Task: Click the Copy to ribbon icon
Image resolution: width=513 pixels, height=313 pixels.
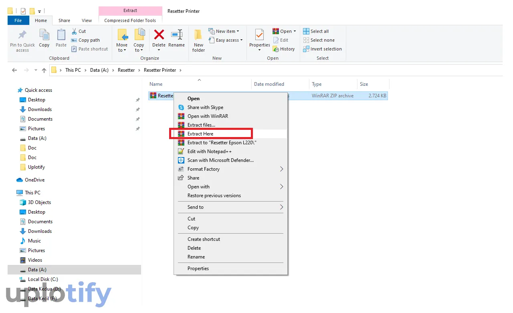Action: [x=139, y=35]
